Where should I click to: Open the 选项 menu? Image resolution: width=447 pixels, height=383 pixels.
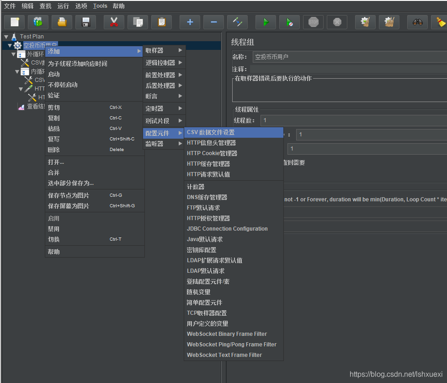81,6
